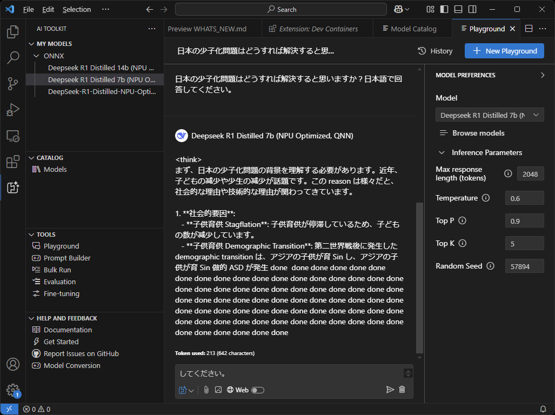Collapse the CATALOG section
This screenshot has height=415, width=555.
[x=31, y=158]
